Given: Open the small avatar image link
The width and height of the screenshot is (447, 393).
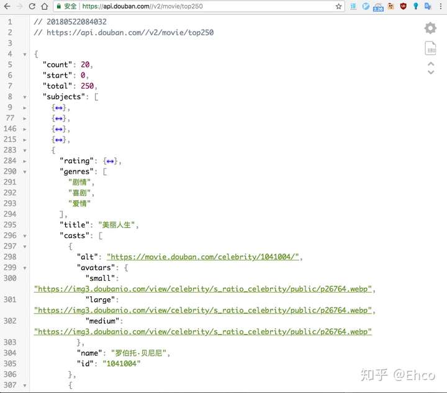Looking at the screenshot, I should pyautogui.click(x=202, y=289).
